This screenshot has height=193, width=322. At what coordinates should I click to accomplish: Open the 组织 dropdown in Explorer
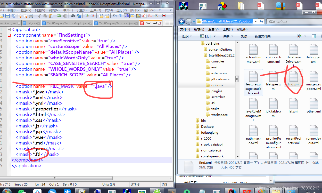click(187, 36)
